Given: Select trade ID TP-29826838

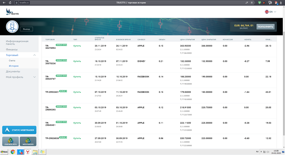Looking at the screenshot, I should (52, 138).
